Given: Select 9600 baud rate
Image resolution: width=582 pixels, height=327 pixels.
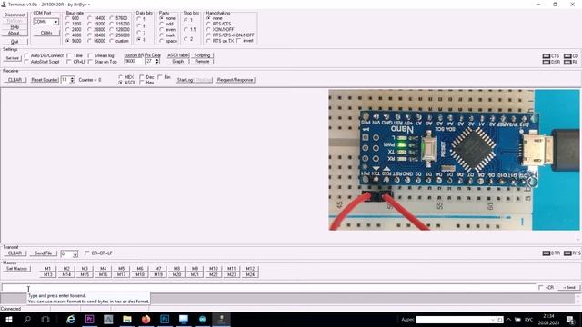Looking at the screenshot, I should (x=67, y=41).
